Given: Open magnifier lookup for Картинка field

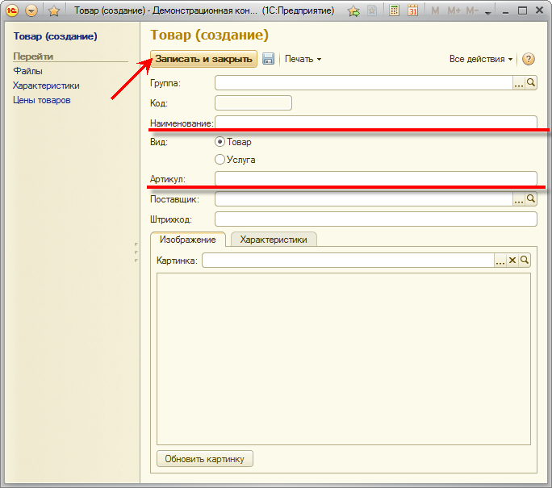Looking at the screenshot, I should tap(525, 260).
